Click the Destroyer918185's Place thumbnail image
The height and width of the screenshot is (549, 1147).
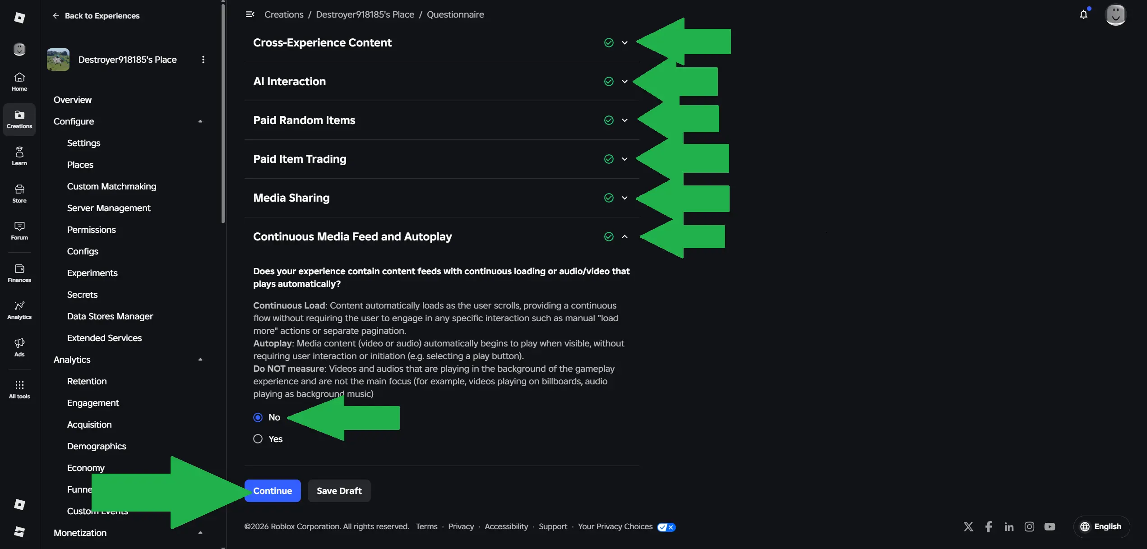pos(58,60)
